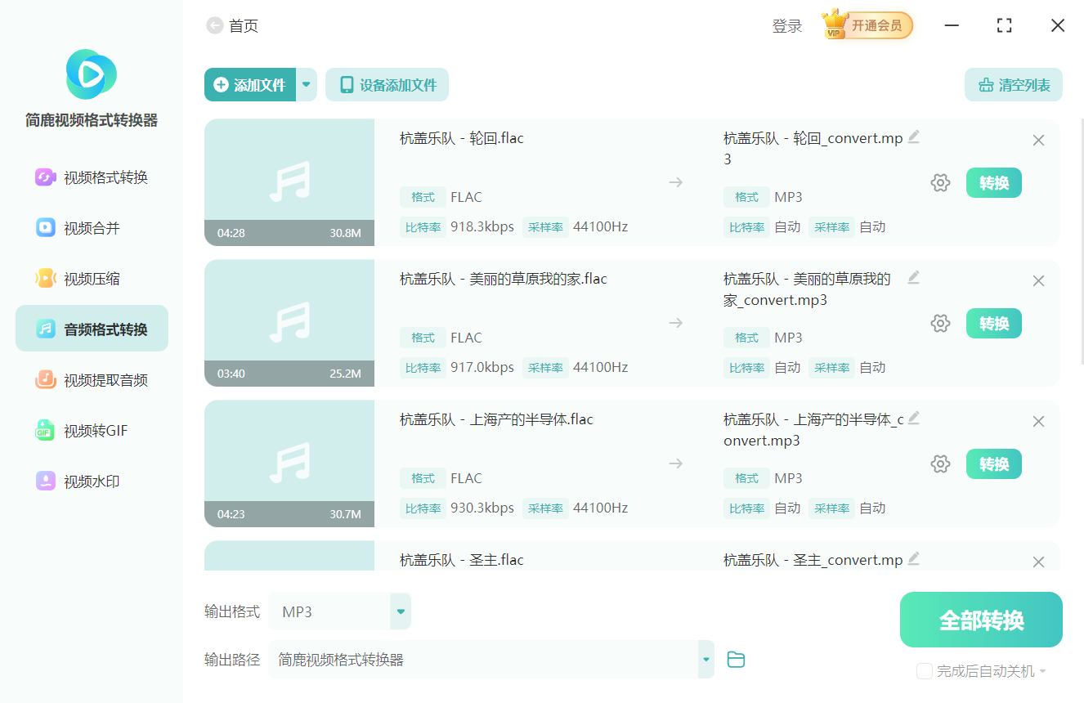The image size is (1084, 703).
Task: Expand the arrow next to 完成后自动关机
Action: pyautogui.click(x=1042, y=672)
